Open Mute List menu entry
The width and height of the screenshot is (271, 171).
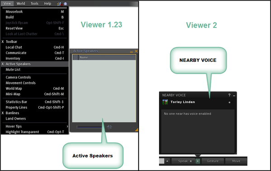point(35,69)
